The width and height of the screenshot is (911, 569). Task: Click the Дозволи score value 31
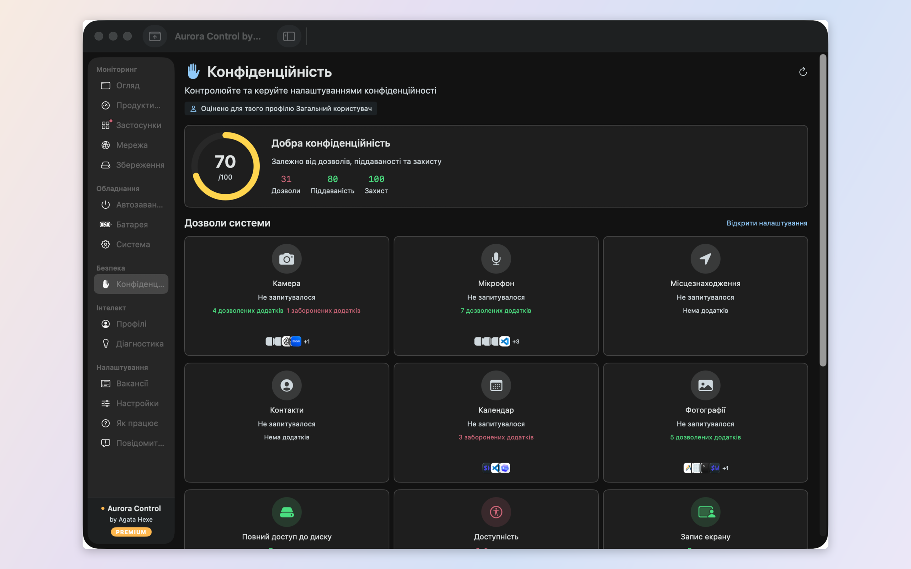(x=286, y=179)
